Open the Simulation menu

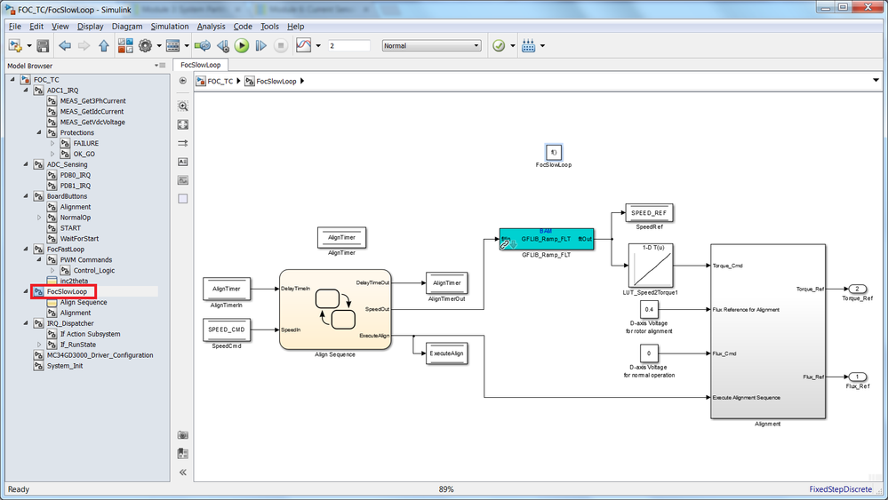pyautogui.click(x=169, y=27)
